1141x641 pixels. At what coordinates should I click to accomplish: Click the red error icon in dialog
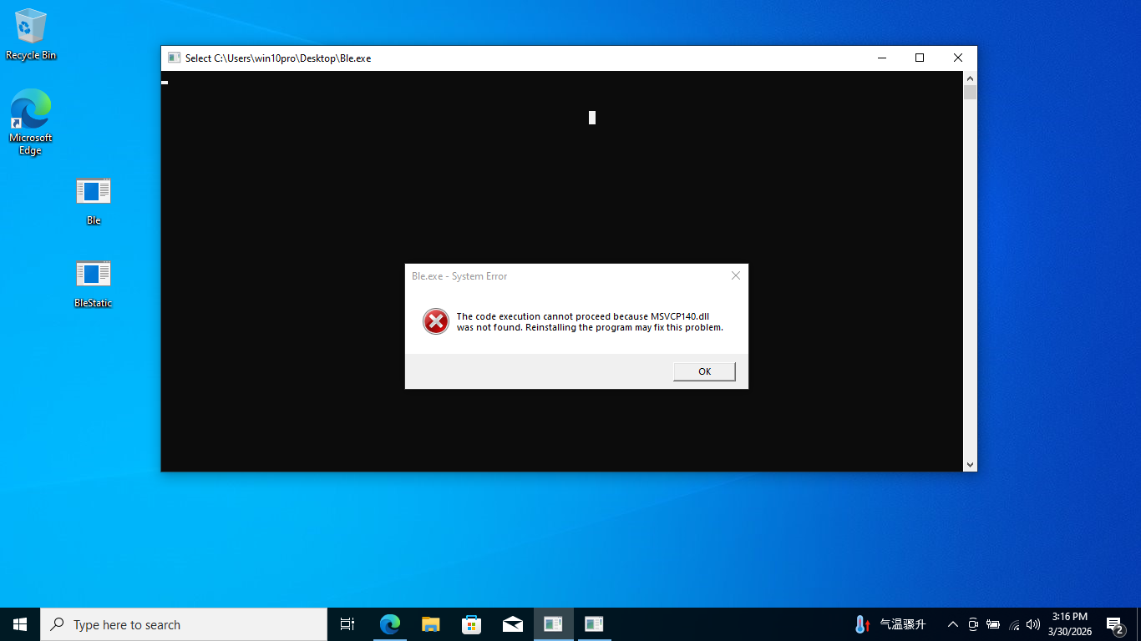pyautogui.click(x=436, y=321)
